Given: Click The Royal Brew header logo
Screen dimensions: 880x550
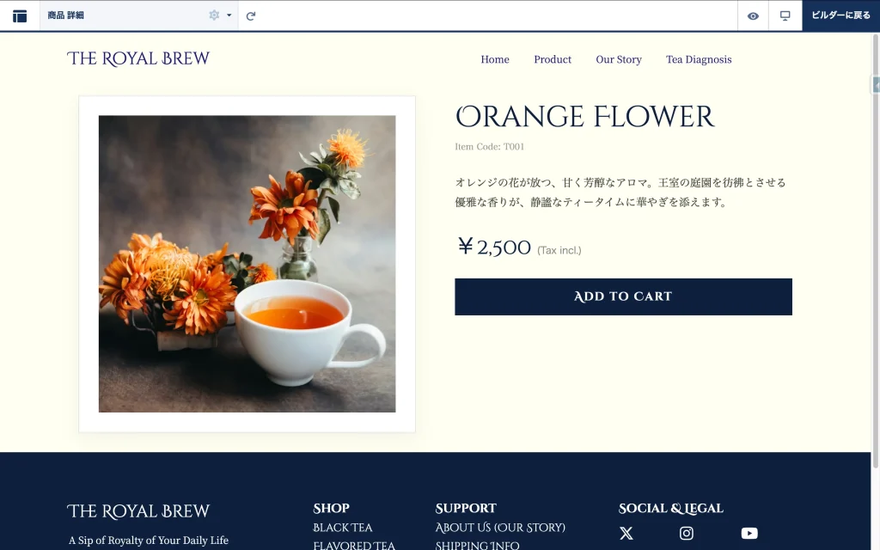Looking at the screenshot, I should (138, 58).
